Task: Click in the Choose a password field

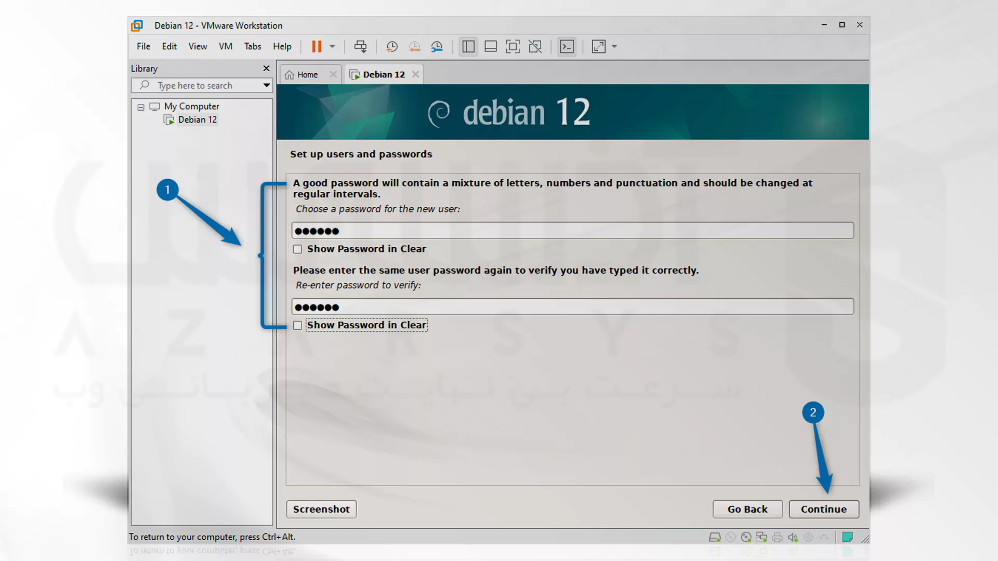Action: click(572, 231)
